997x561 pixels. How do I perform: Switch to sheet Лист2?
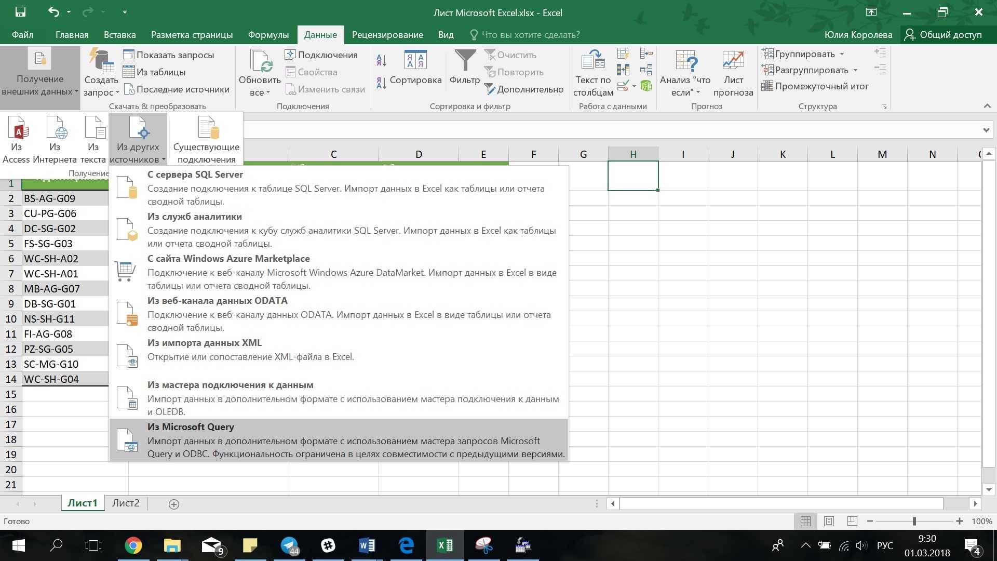coord(126,503)
